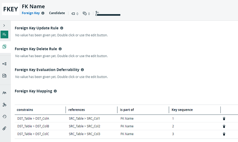Show info for Foreign Key Delete Rule
238x142 pixels.
pyautogui.click(x=60, y=49)
